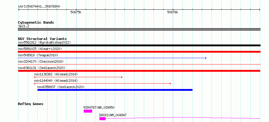Select the magenta MIR4787 gene block
This screenshot has width=269, height=122.
click(x=88, y=111)
